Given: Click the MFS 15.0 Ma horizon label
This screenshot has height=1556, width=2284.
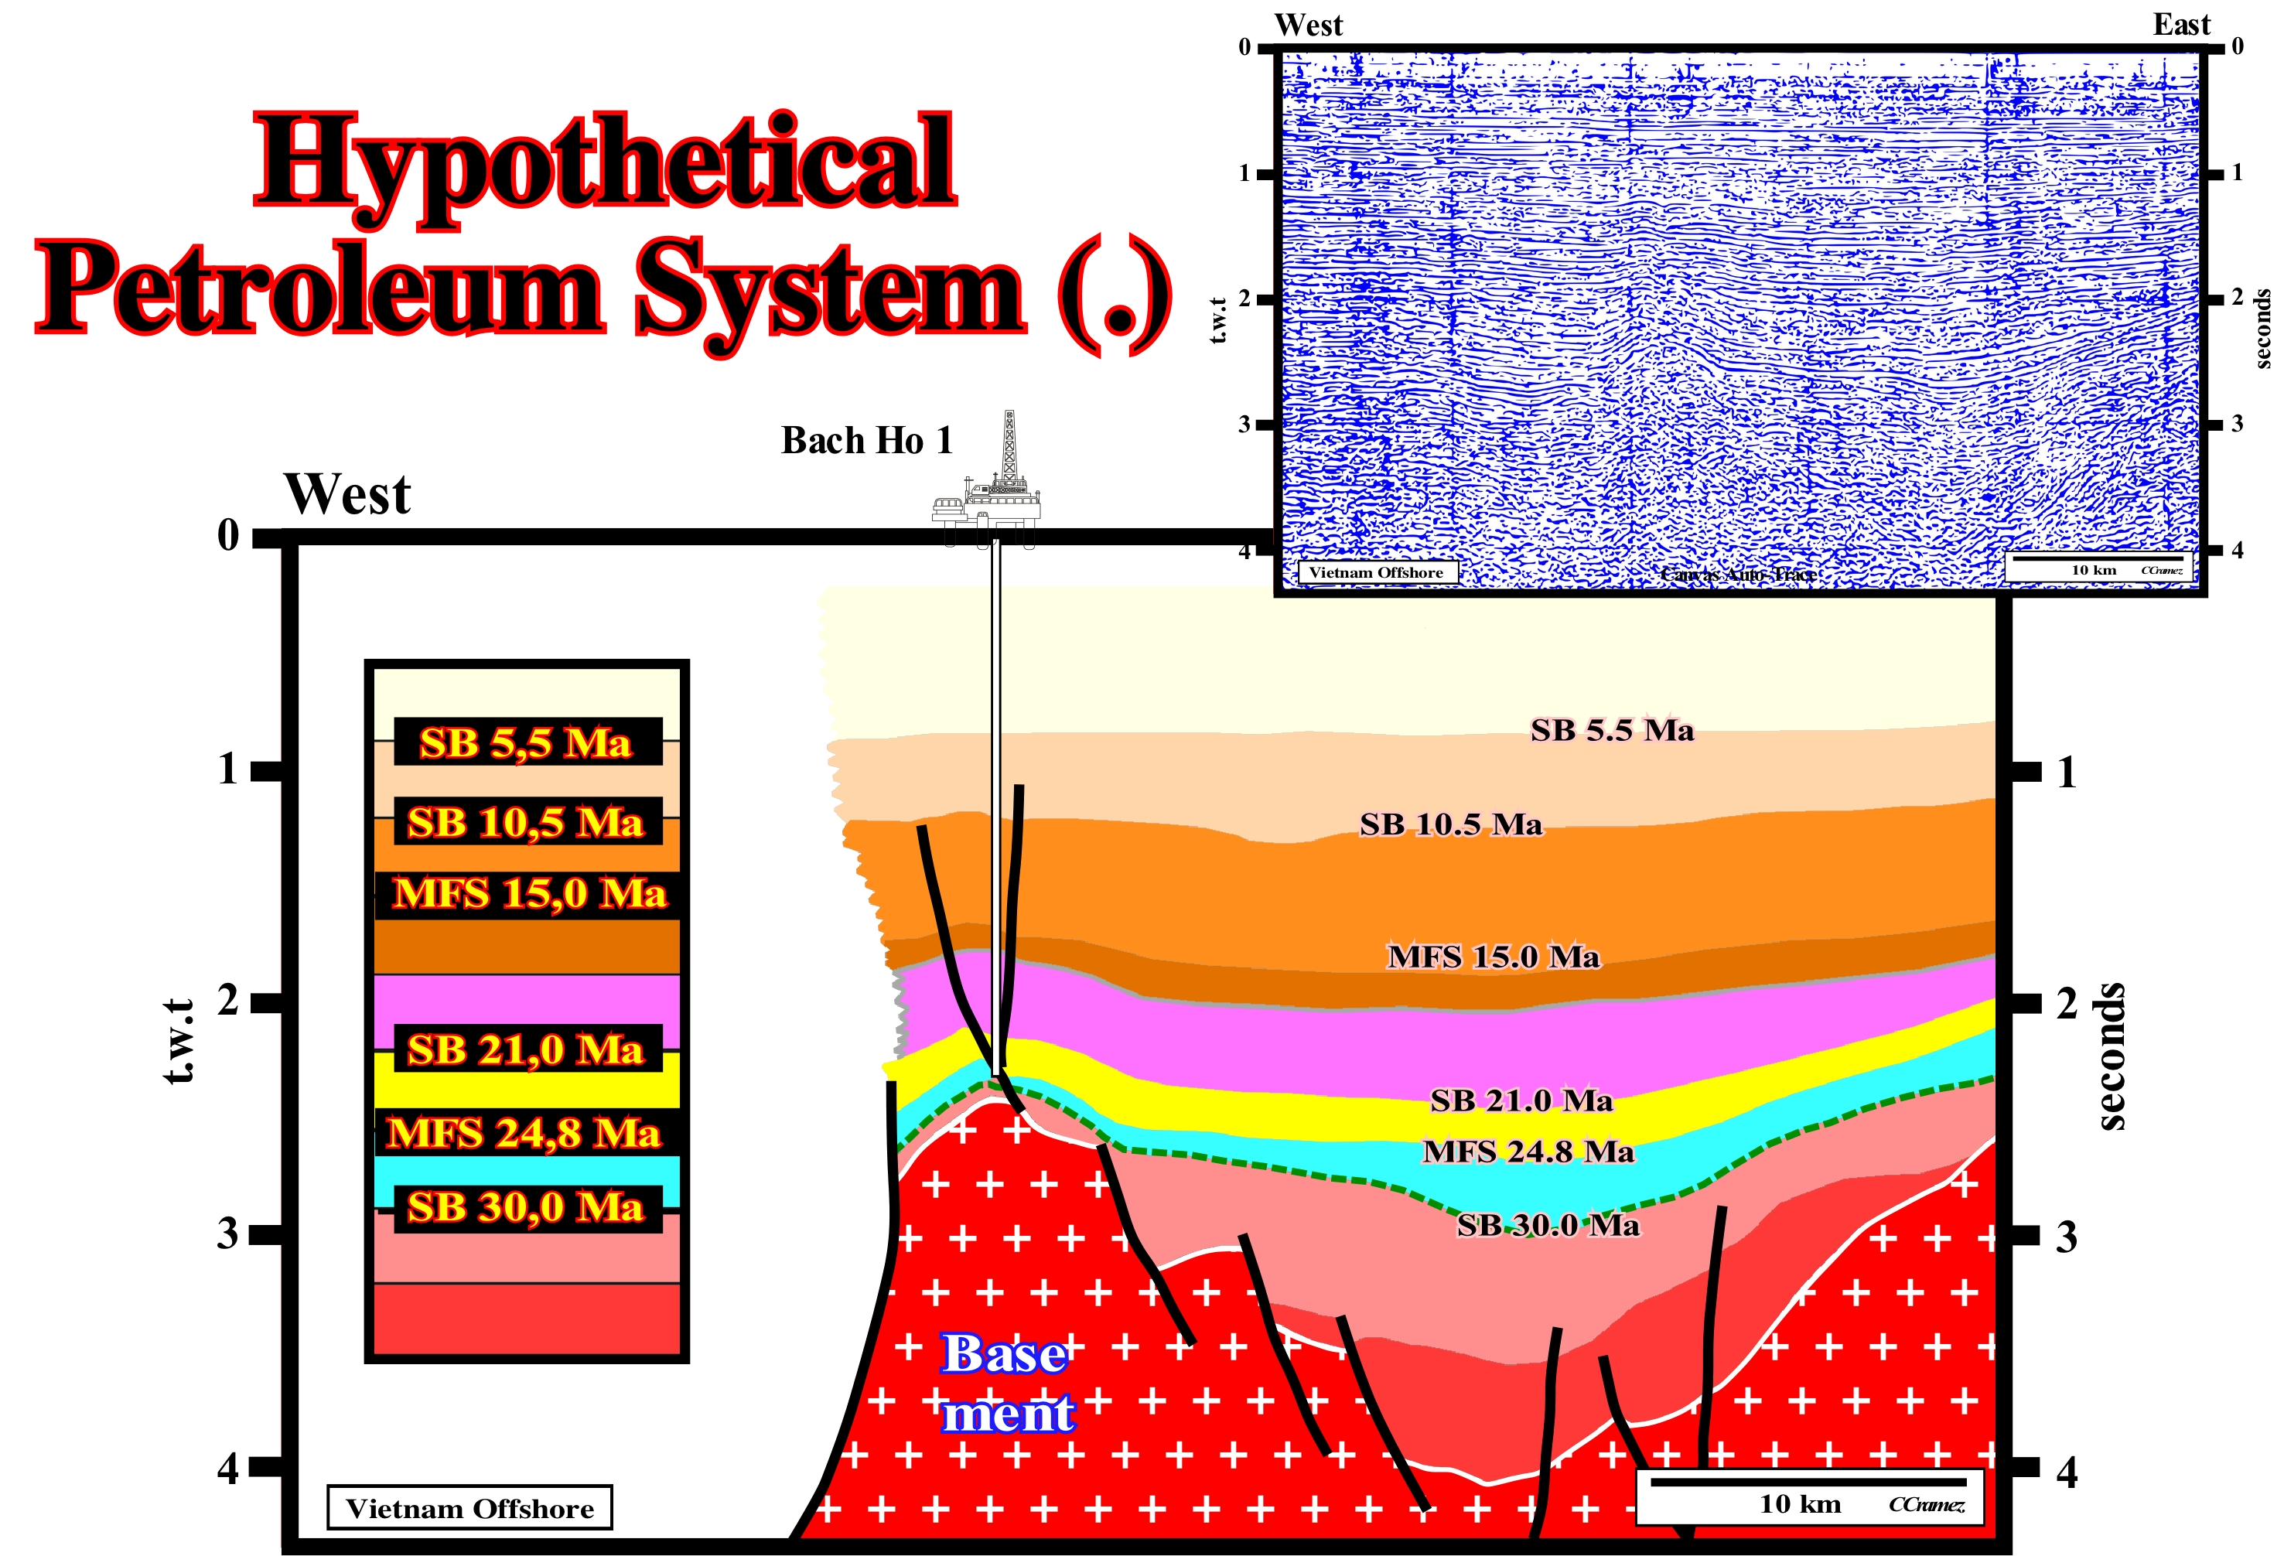Looking at the screenshot, I should pyautogui.click(x=1493, y=957).
